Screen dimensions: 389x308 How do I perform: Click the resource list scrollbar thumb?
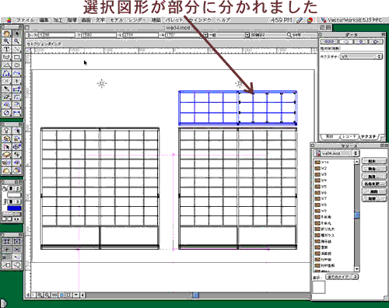tap(357, 215)
